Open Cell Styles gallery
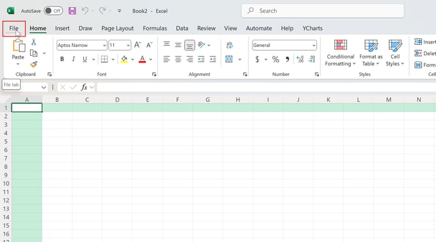Screen dimensions: 436x242 point(395,53)
